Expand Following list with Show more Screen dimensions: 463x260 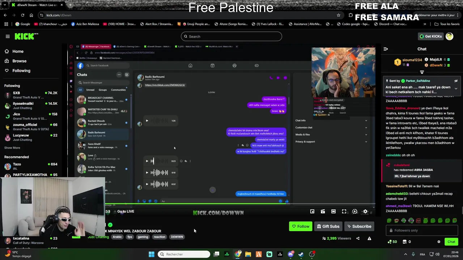12,148
